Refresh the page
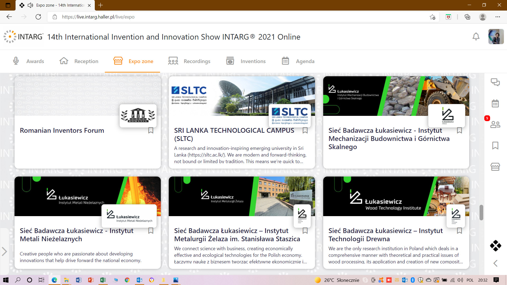The image size is (507, 285). coord(38,17)
